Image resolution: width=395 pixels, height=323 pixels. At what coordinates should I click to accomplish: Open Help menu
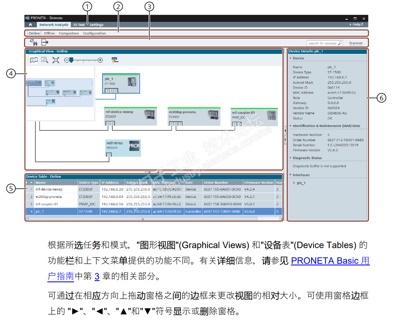click(x=356, y=24)
